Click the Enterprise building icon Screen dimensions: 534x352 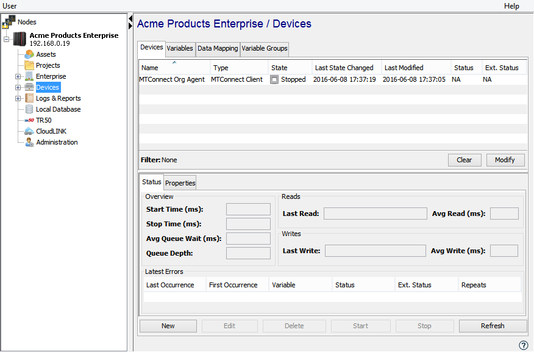pyautogui.click(x=29, y=76)
